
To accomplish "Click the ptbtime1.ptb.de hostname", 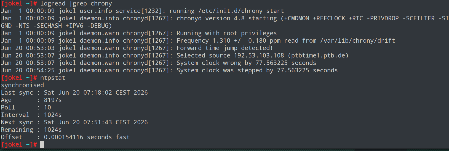I will tap(318, 56).
